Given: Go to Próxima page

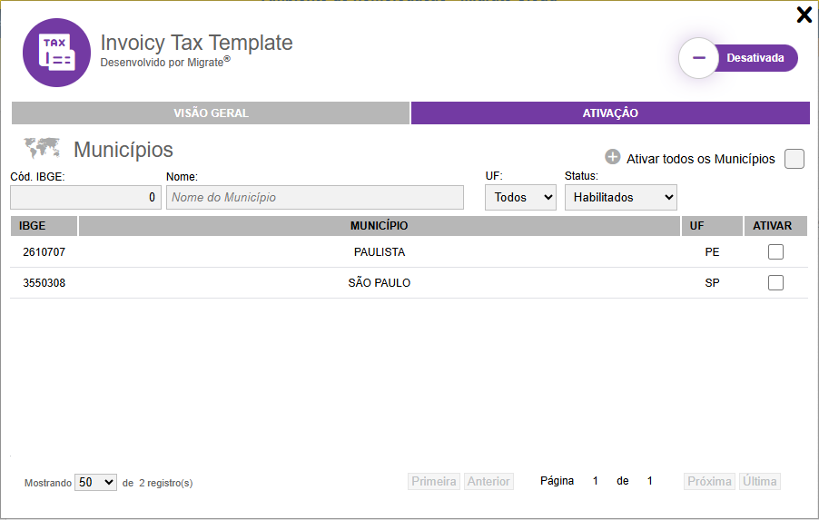Looking at the screenshot, I should tap(709, 482).
